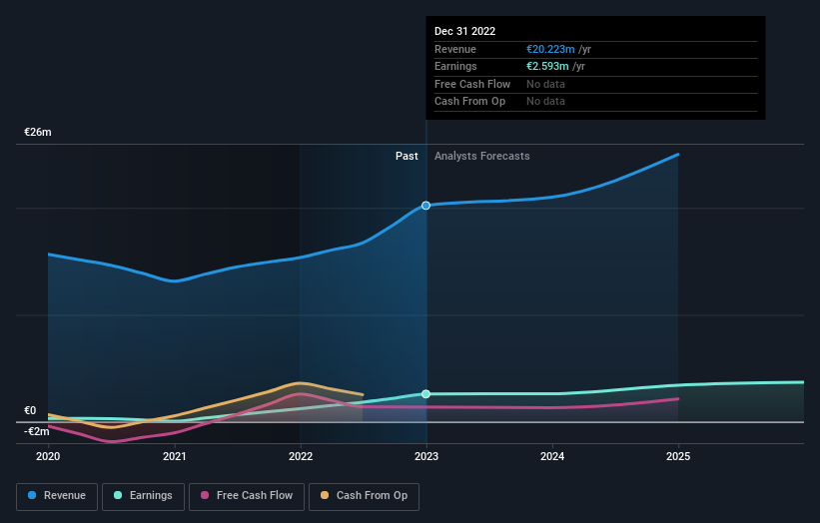Click the €20.223m revenue value in tooltip

click(x=550, y=49)
